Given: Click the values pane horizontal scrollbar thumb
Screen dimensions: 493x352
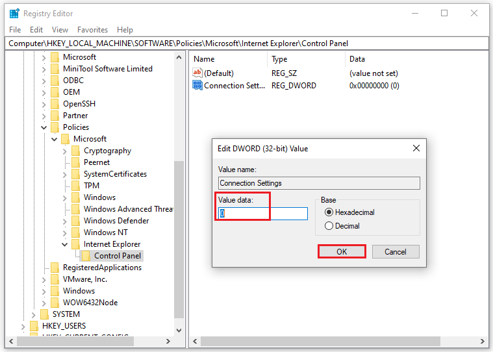Looking at the screenshot, I should click(x=320, y=341).
